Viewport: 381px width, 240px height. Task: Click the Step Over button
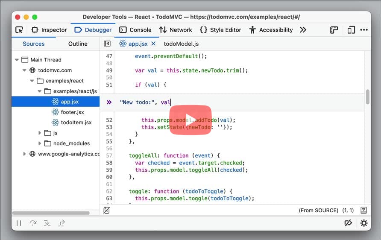pyautogui.click(x=33, y=223)
